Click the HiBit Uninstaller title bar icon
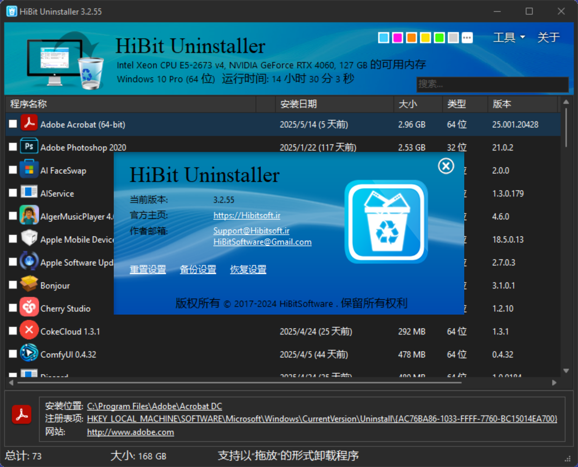 click(12, 11)
